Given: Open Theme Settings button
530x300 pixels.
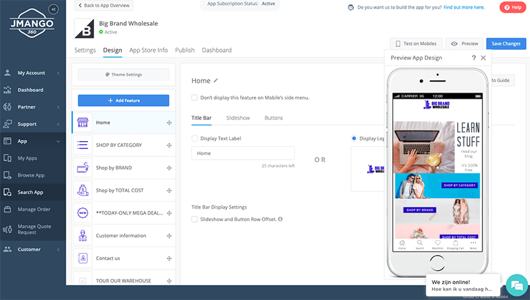Looking at the screenshot, I should (123, 74).
